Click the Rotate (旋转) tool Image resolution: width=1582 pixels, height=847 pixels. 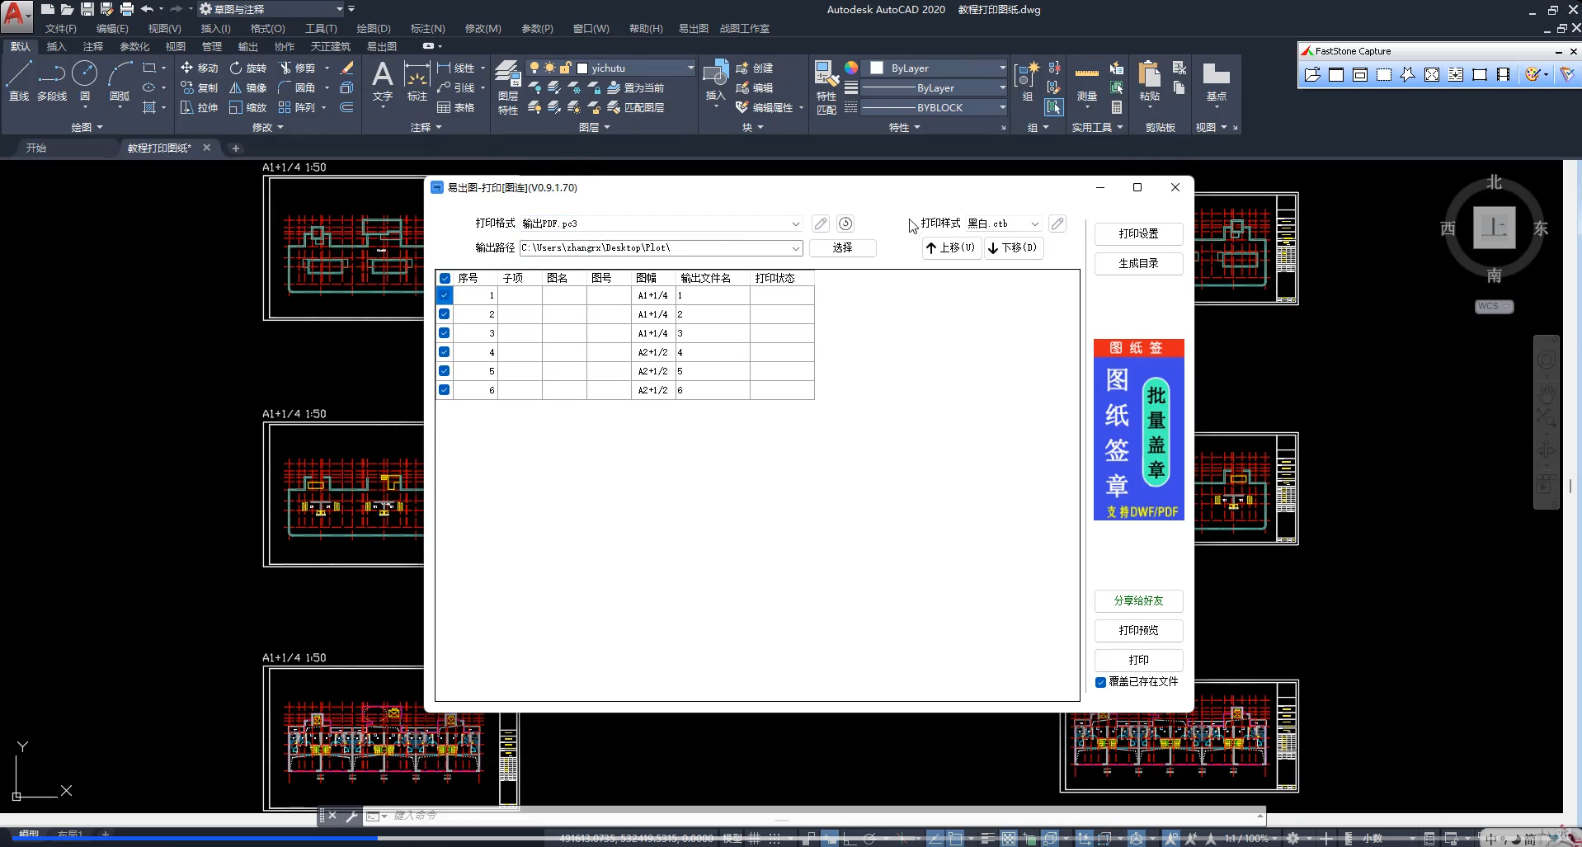point(247,68)
